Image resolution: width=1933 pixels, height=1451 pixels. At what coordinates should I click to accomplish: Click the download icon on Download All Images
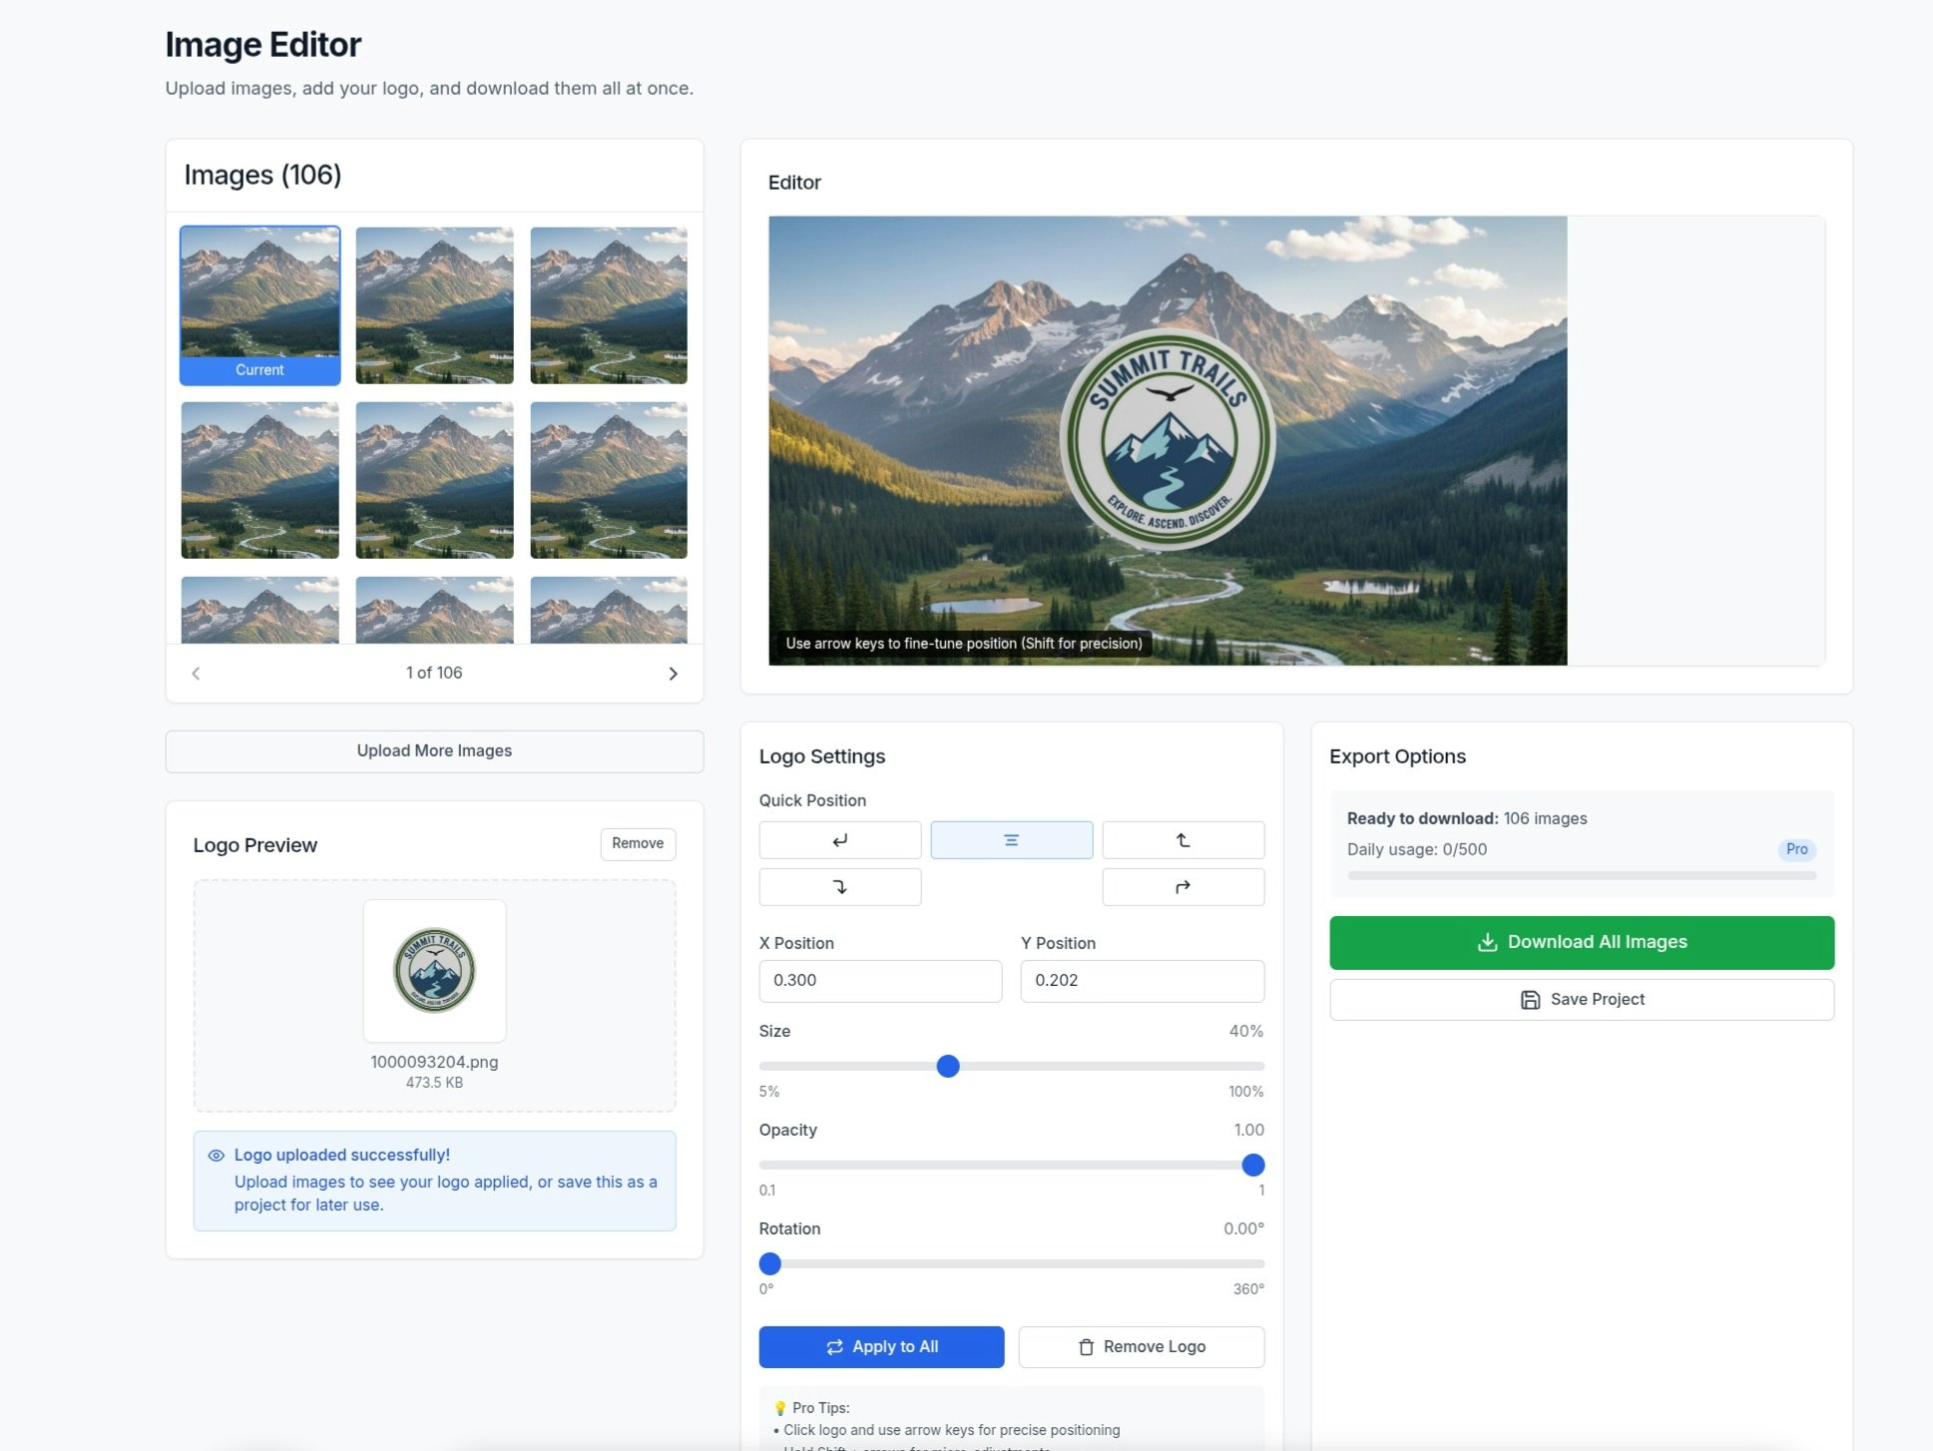coord(1488,941)
